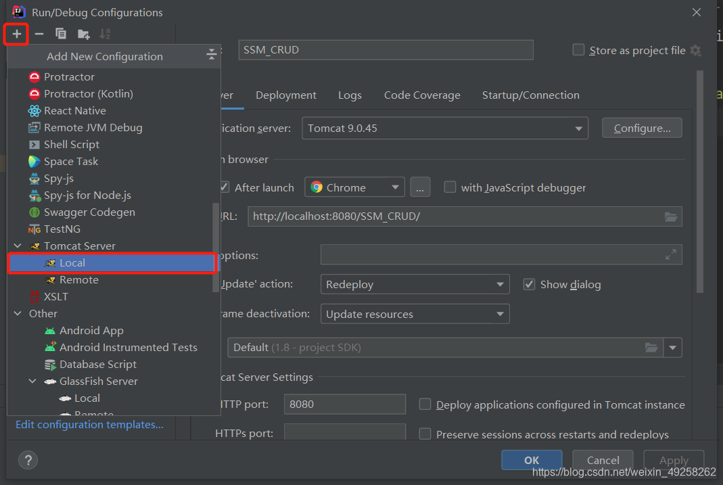Select Local under Tomcat Server
This screenshot has height=485, width=723.
point(112,262)
